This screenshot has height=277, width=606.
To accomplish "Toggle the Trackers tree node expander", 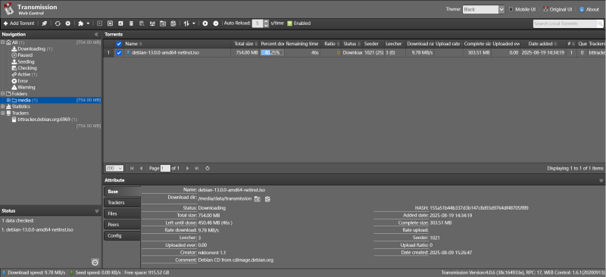I will [3, 113].
